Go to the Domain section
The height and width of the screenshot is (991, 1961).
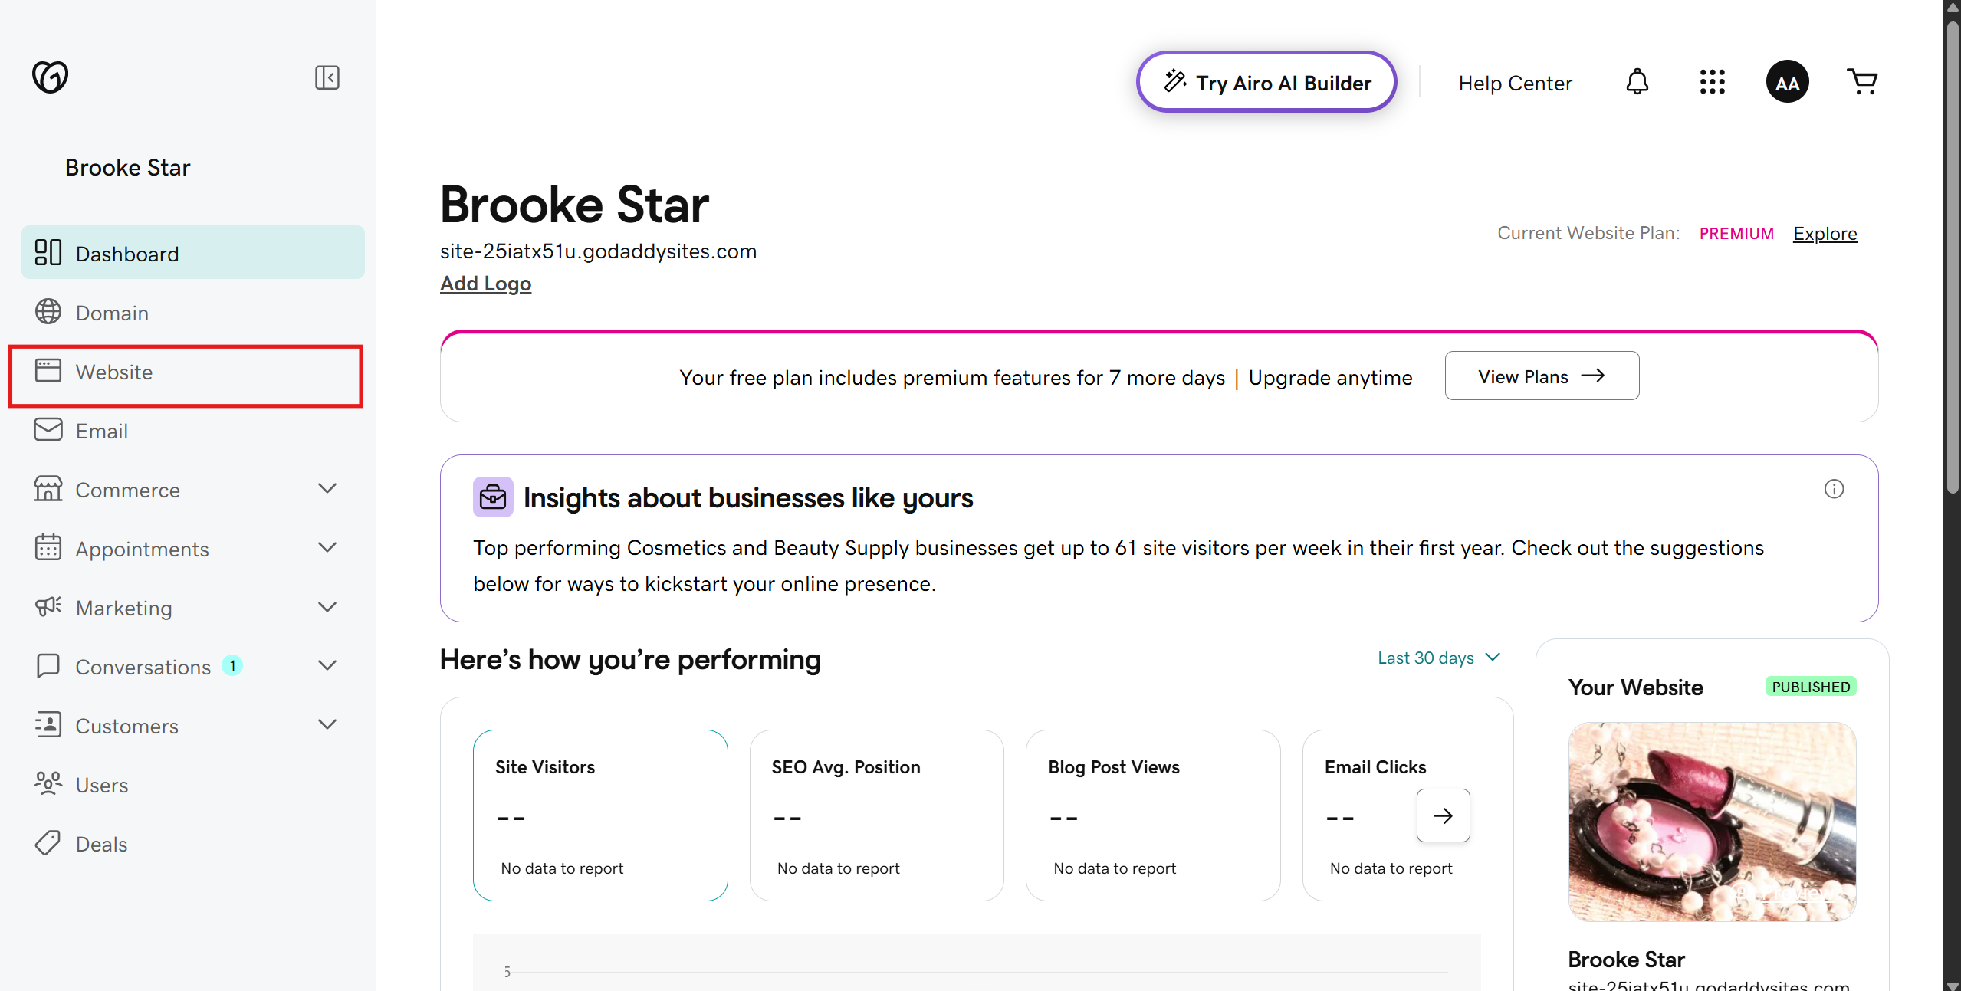pyautogui.click(x=193, y=313)
